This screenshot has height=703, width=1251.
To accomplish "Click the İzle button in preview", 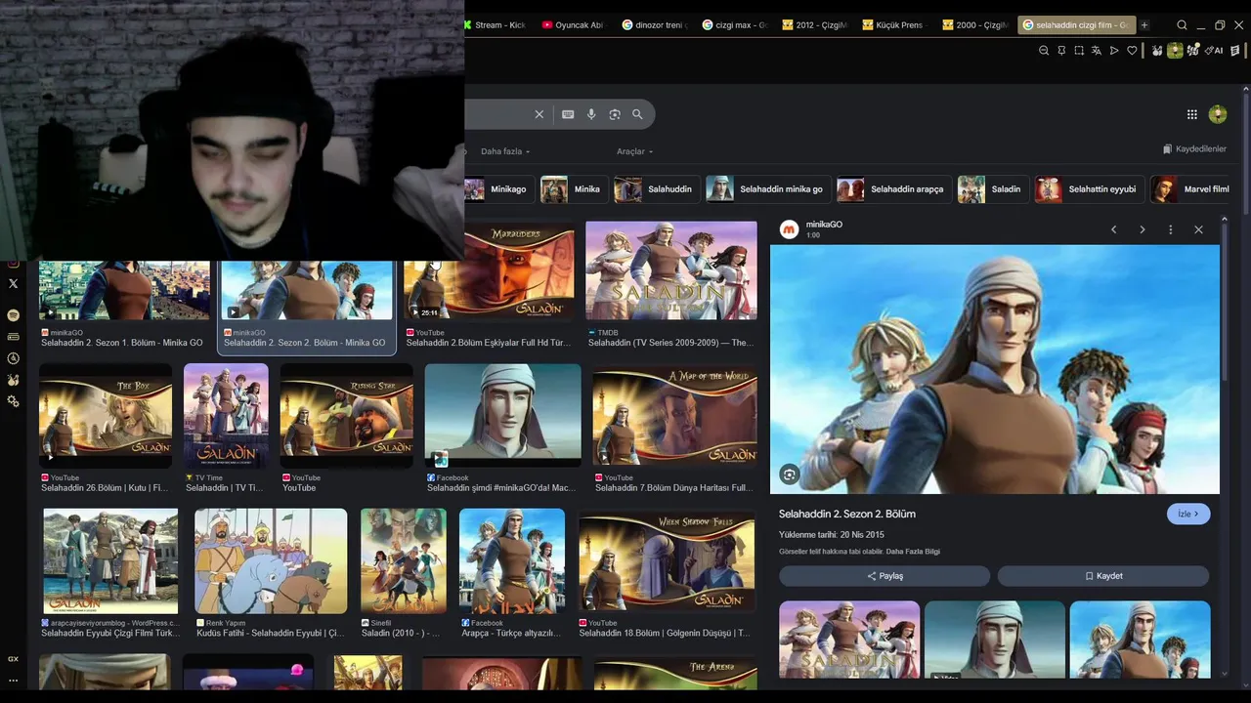I will pyautogui.click(x=1188, y=514).
